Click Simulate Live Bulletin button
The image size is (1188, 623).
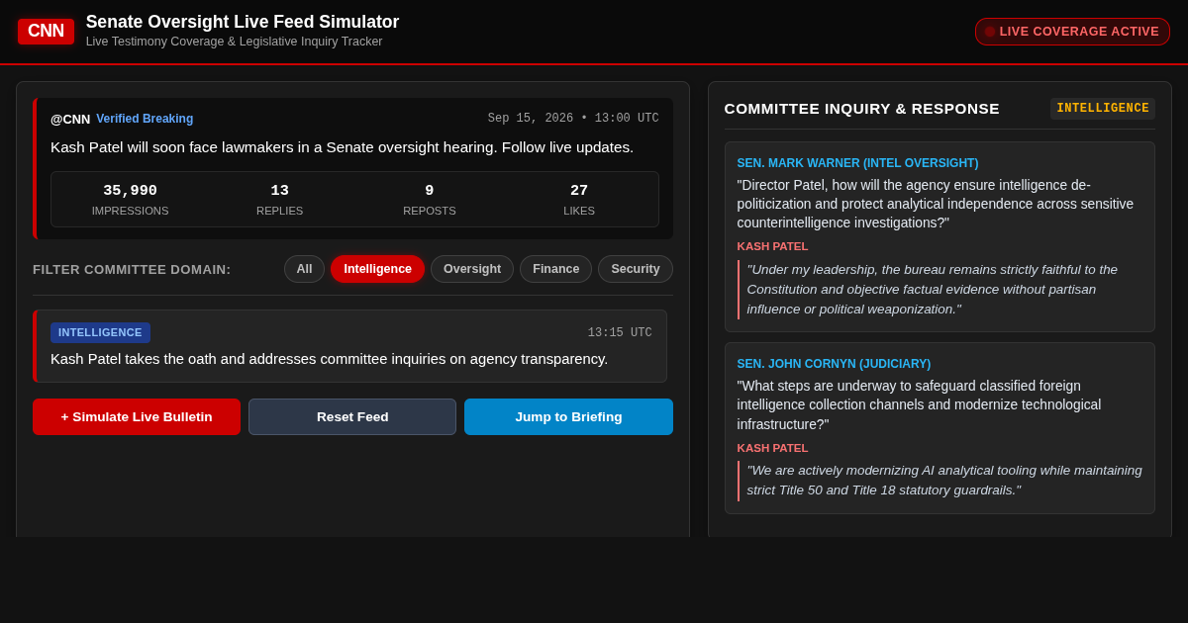pyautogui.click(x=137, y=416)
